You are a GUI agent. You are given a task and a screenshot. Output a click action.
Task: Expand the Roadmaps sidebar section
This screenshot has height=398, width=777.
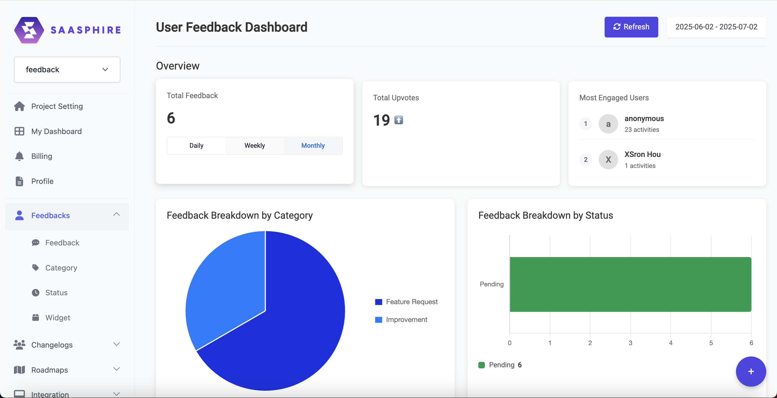117,369
